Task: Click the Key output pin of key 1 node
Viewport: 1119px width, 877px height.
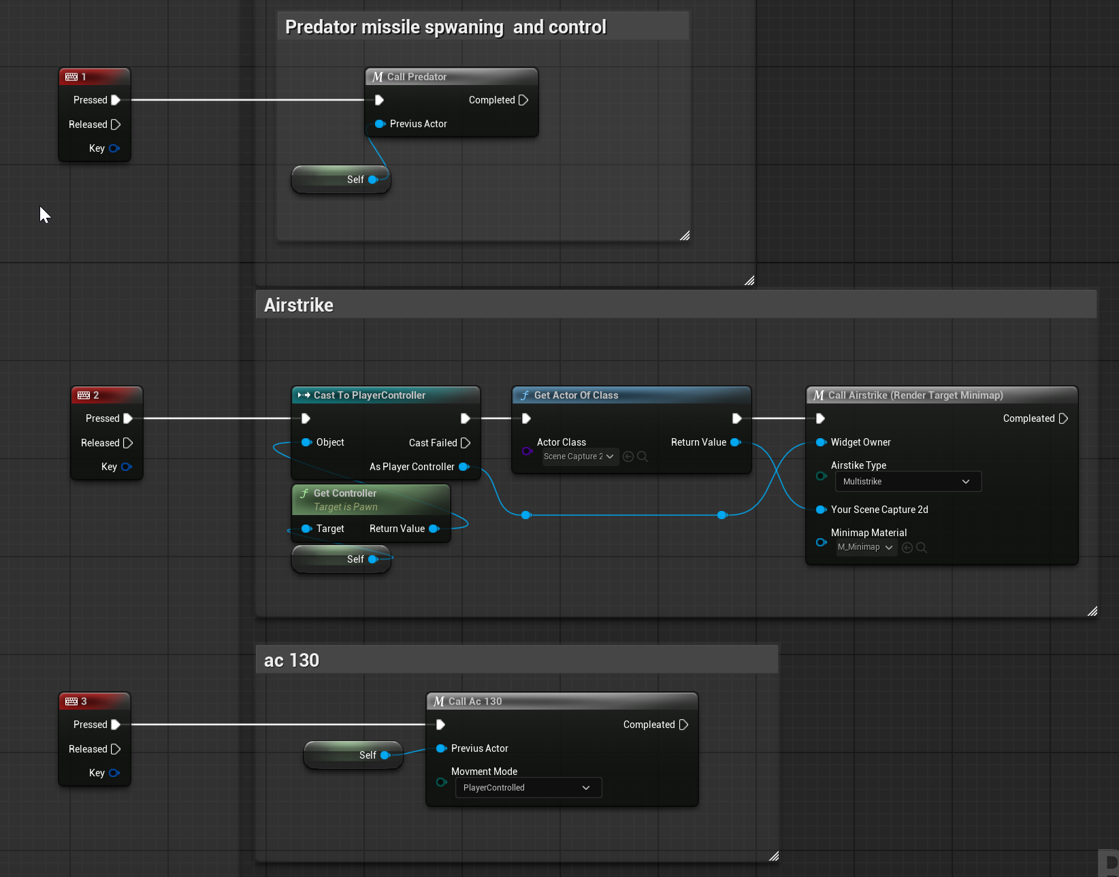Action: pyautogui.click(x=114, y=148)
